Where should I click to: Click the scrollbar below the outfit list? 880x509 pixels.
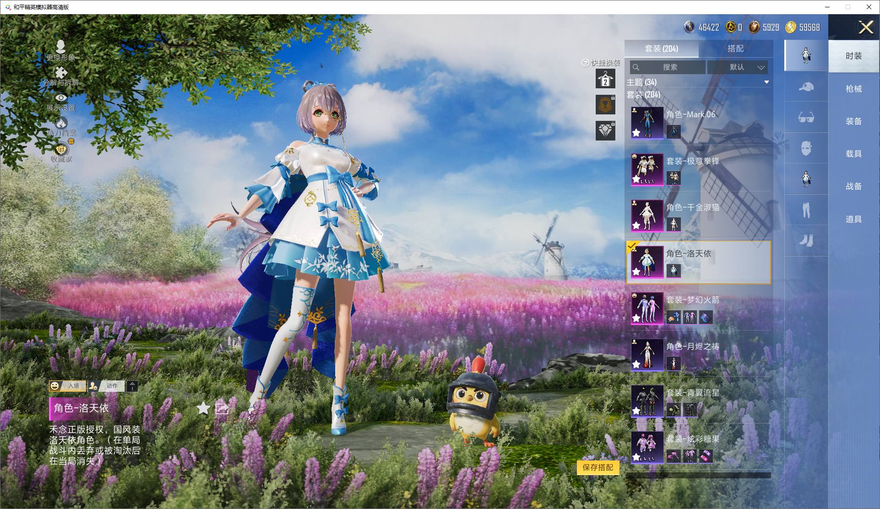pos(698,475)
